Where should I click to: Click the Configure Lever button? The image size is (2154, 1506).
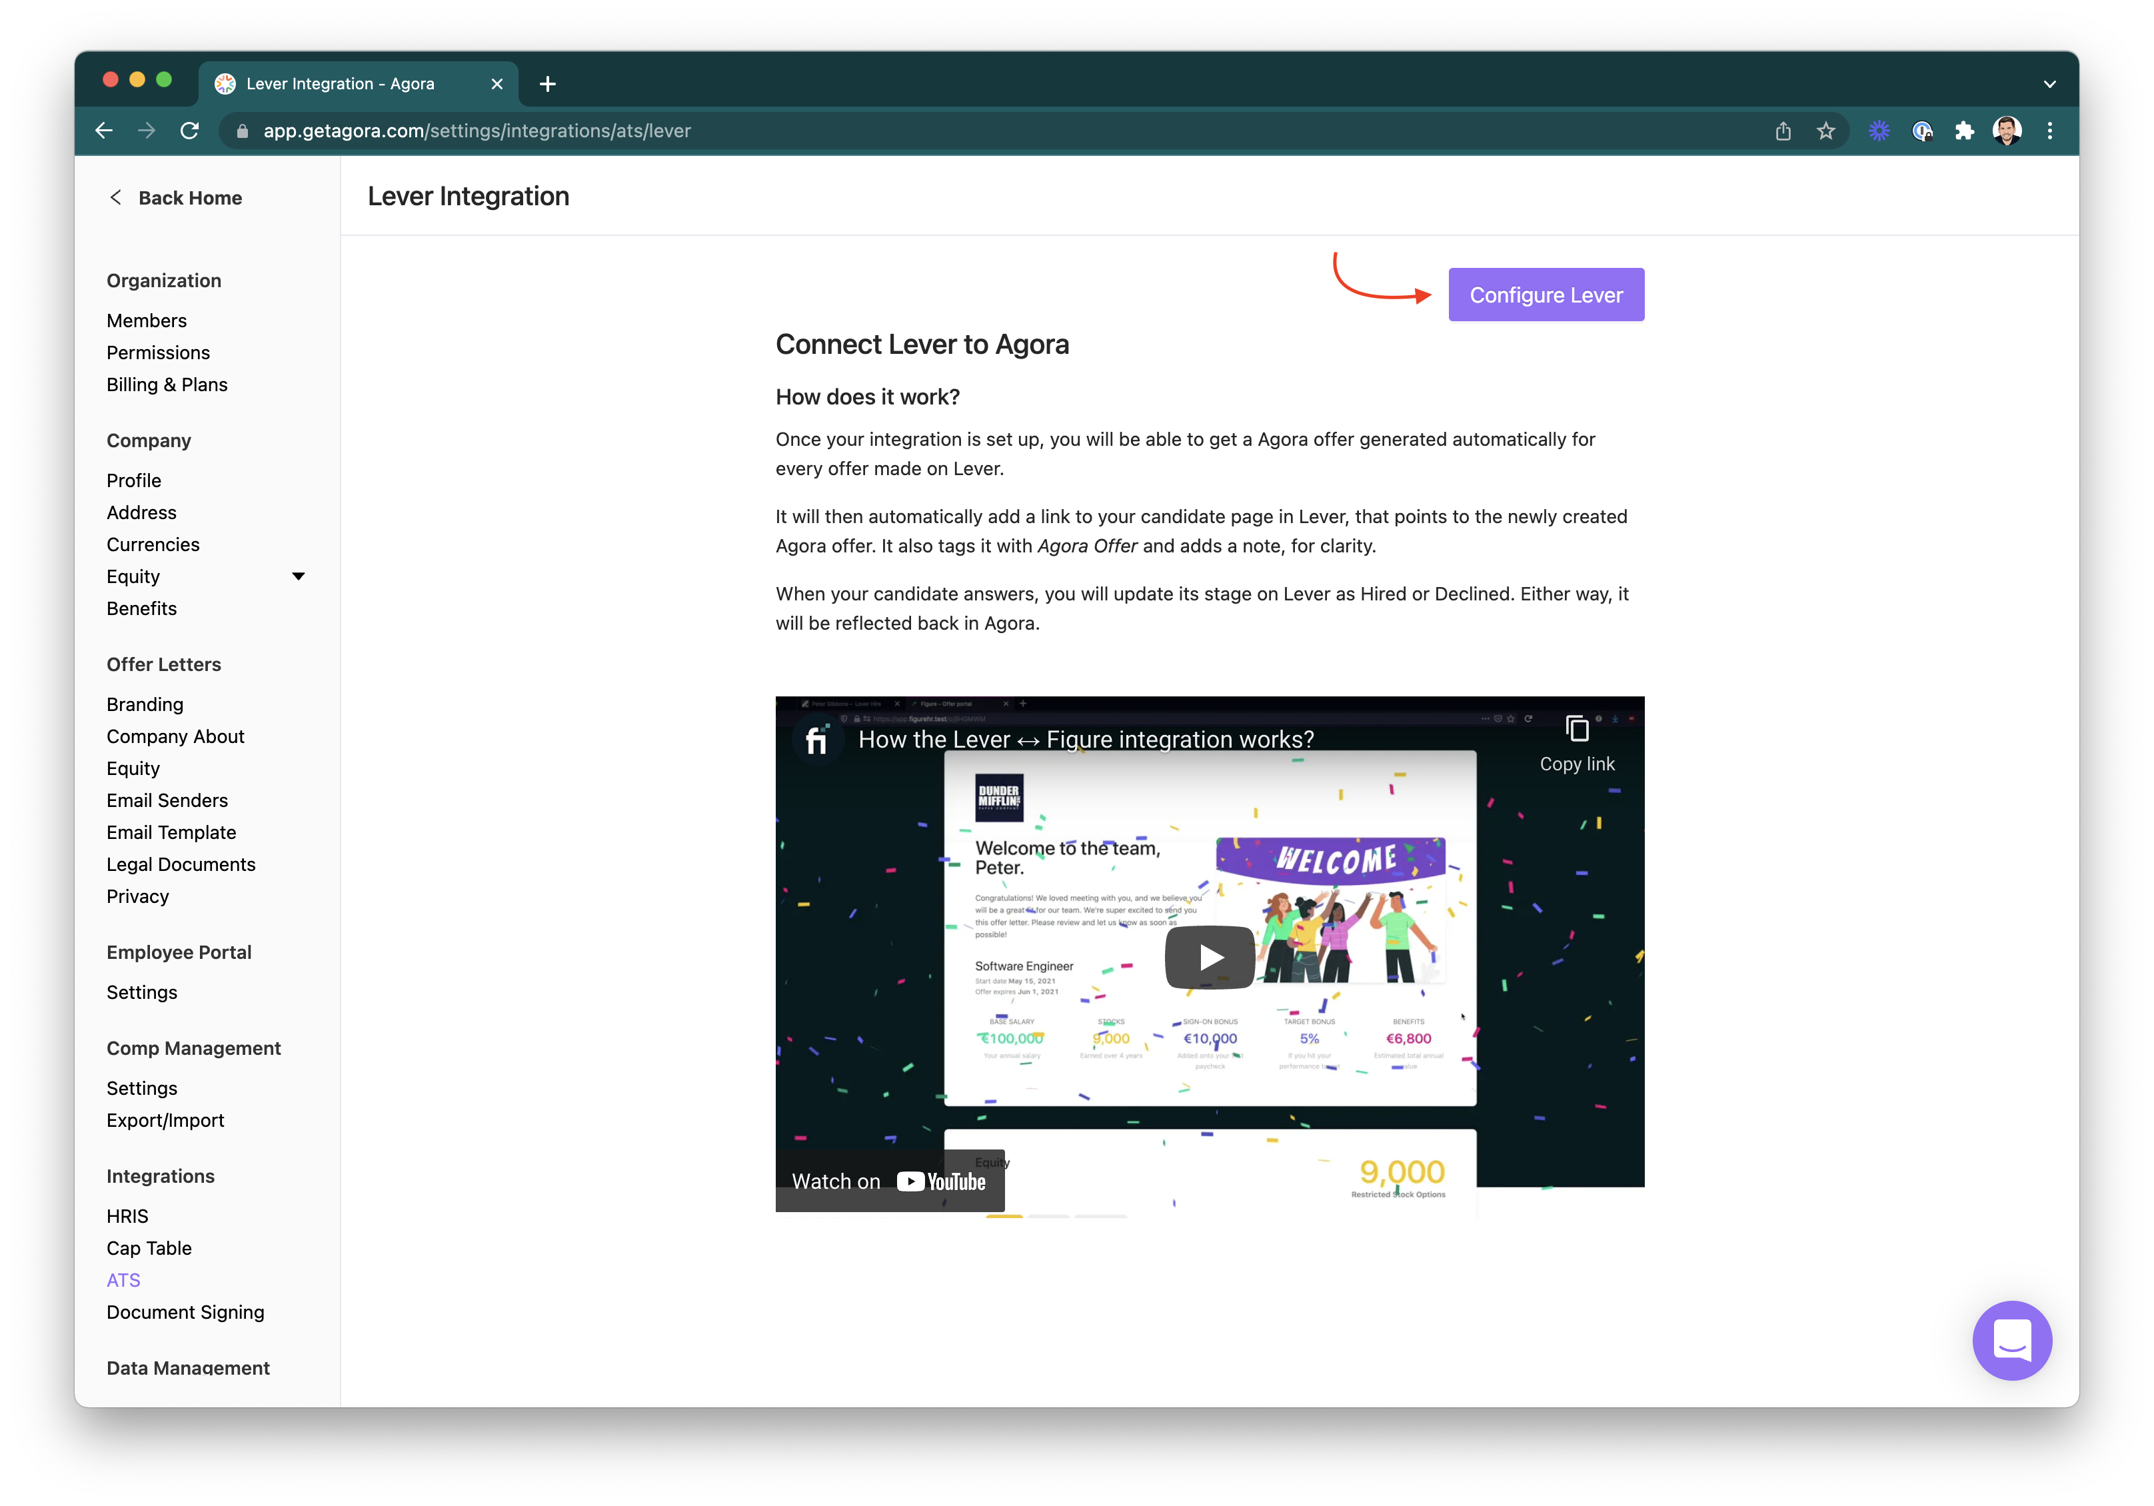[1546, 295]
